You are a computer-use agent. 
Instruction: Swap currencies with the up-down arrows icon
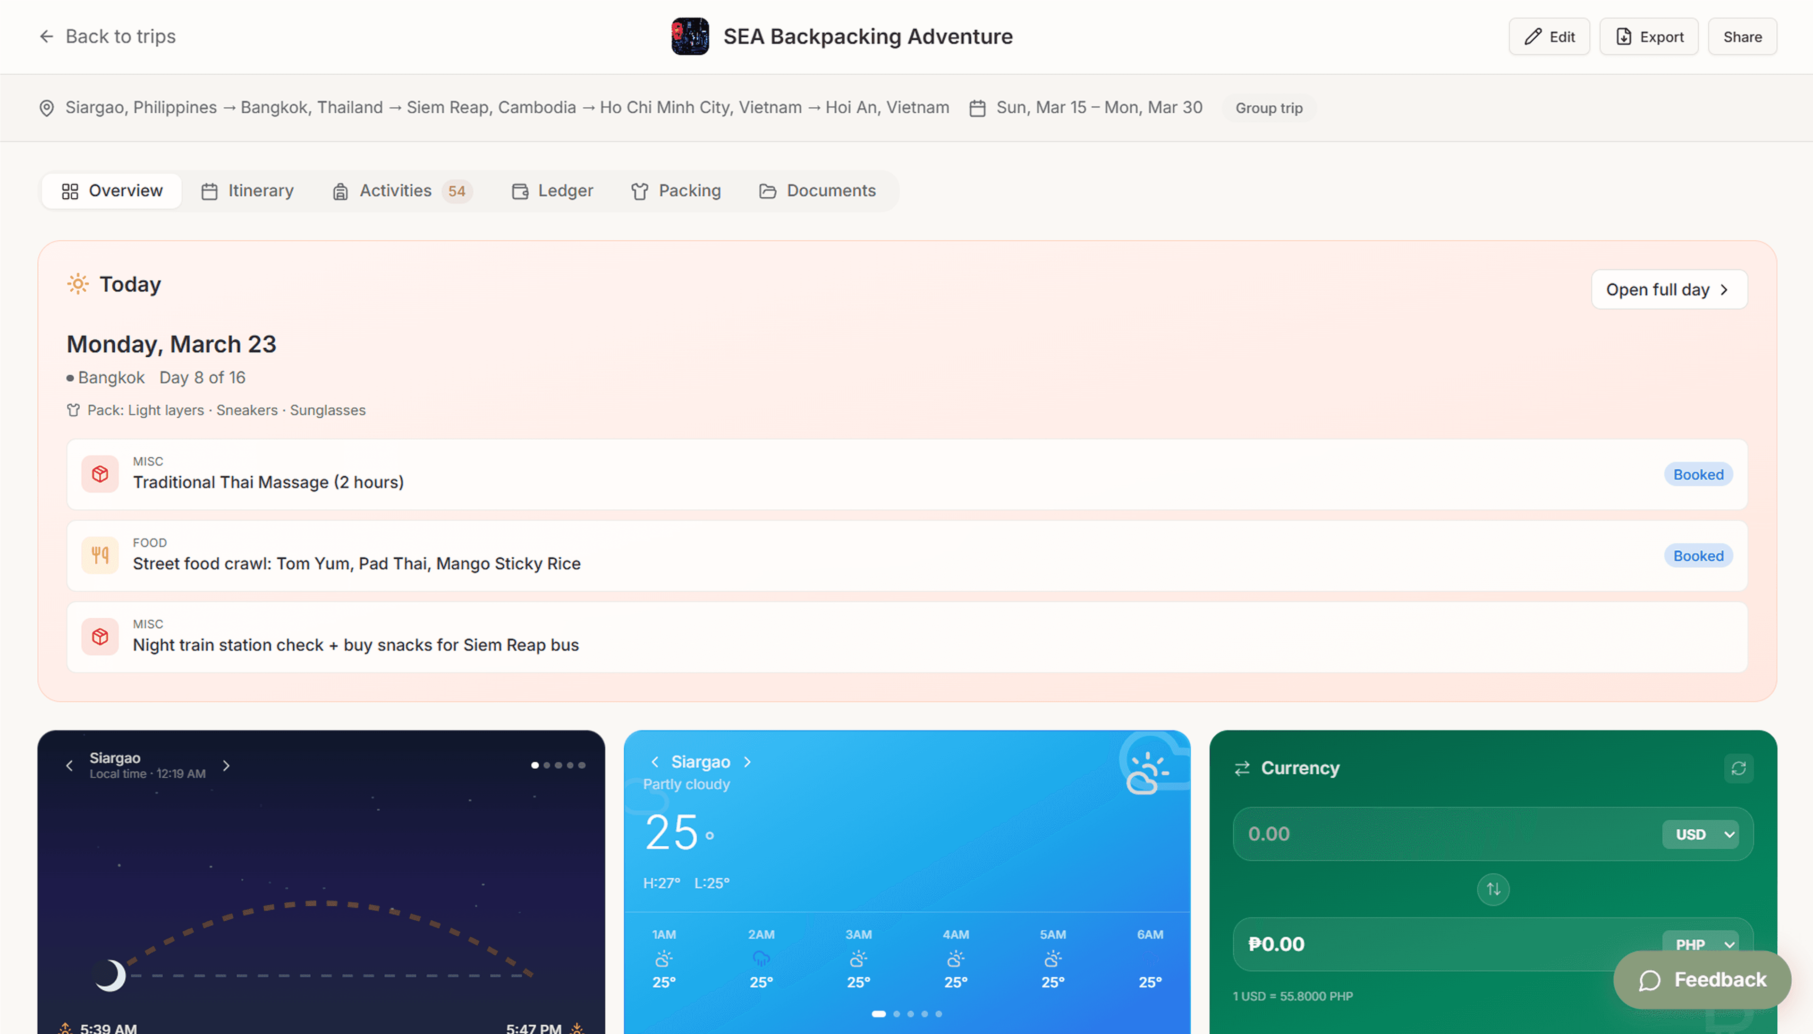pos(1492,889)
